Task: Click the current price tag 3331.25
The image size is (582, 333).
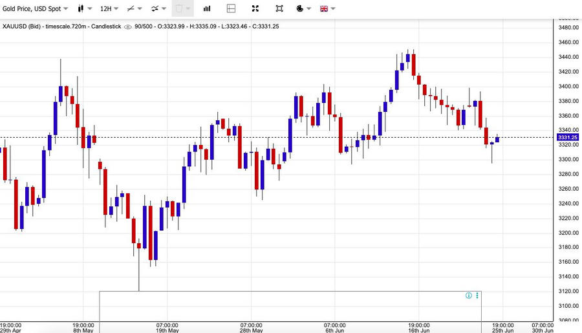Action: 568,138
